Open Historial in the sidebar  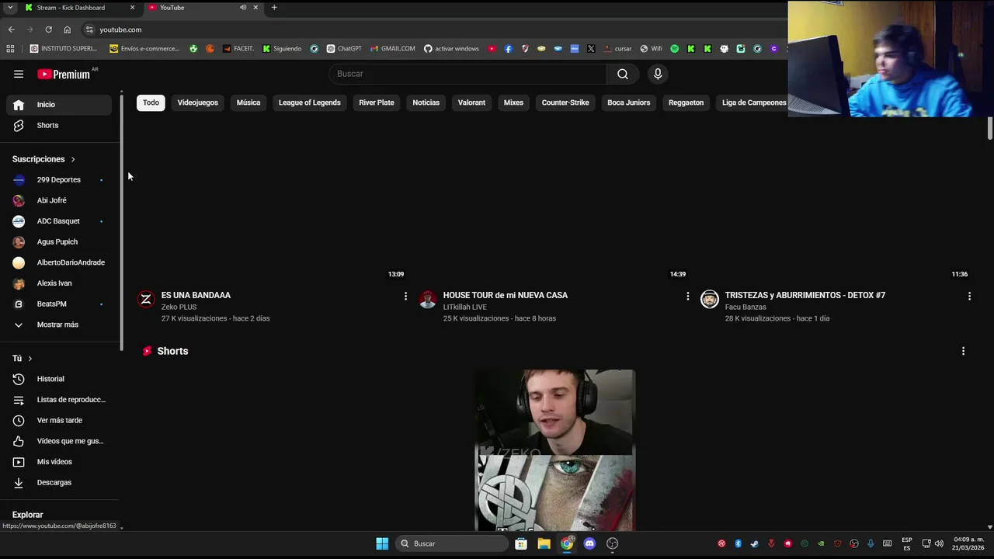click(59, 379)
